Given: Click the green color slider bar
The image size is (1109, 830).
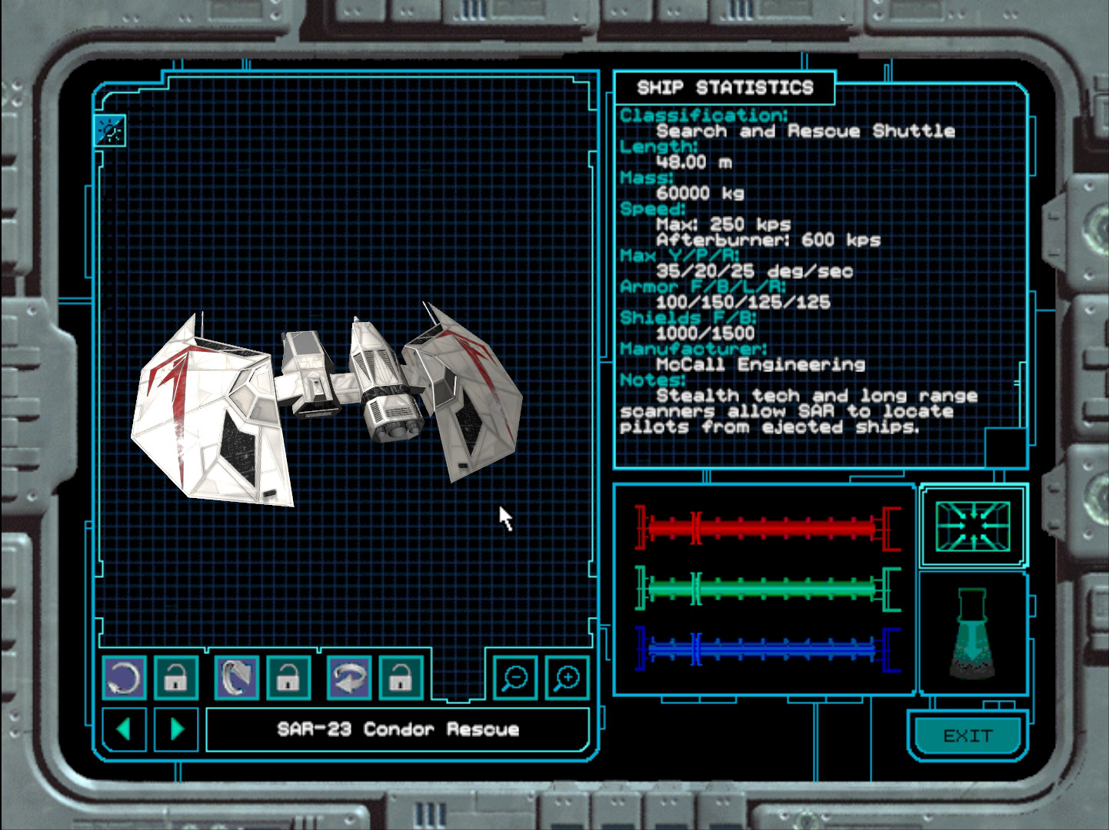Looking at the screenshot, I should [768, 589].
